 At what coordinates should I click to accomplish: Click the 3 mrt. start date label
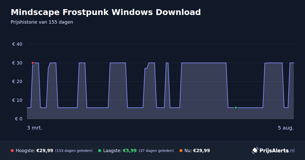click(x=35, y=128)
